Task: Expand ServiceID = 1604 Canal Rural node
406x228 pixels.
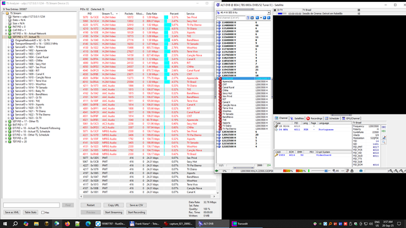Action: tap(8, 57)
